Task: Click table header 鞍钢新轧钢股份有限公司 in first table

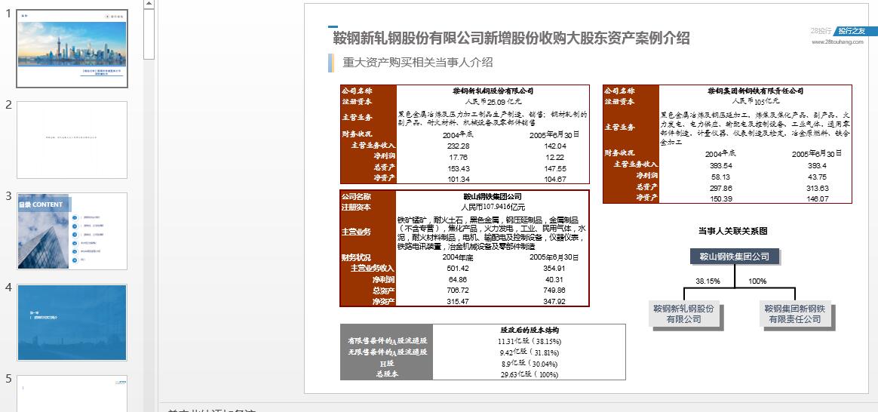Action: (x=493, y=91)
